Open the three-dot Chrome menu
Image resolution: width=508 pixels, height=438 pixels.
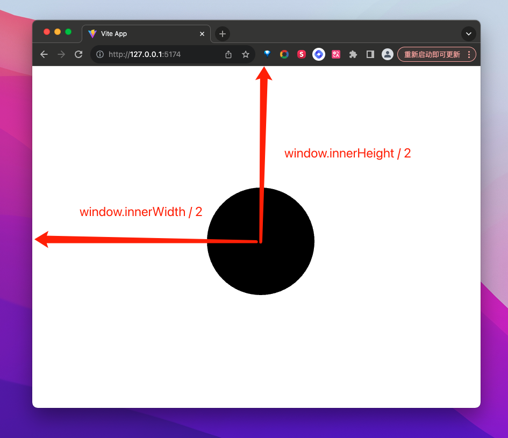(x=469, y=54)
